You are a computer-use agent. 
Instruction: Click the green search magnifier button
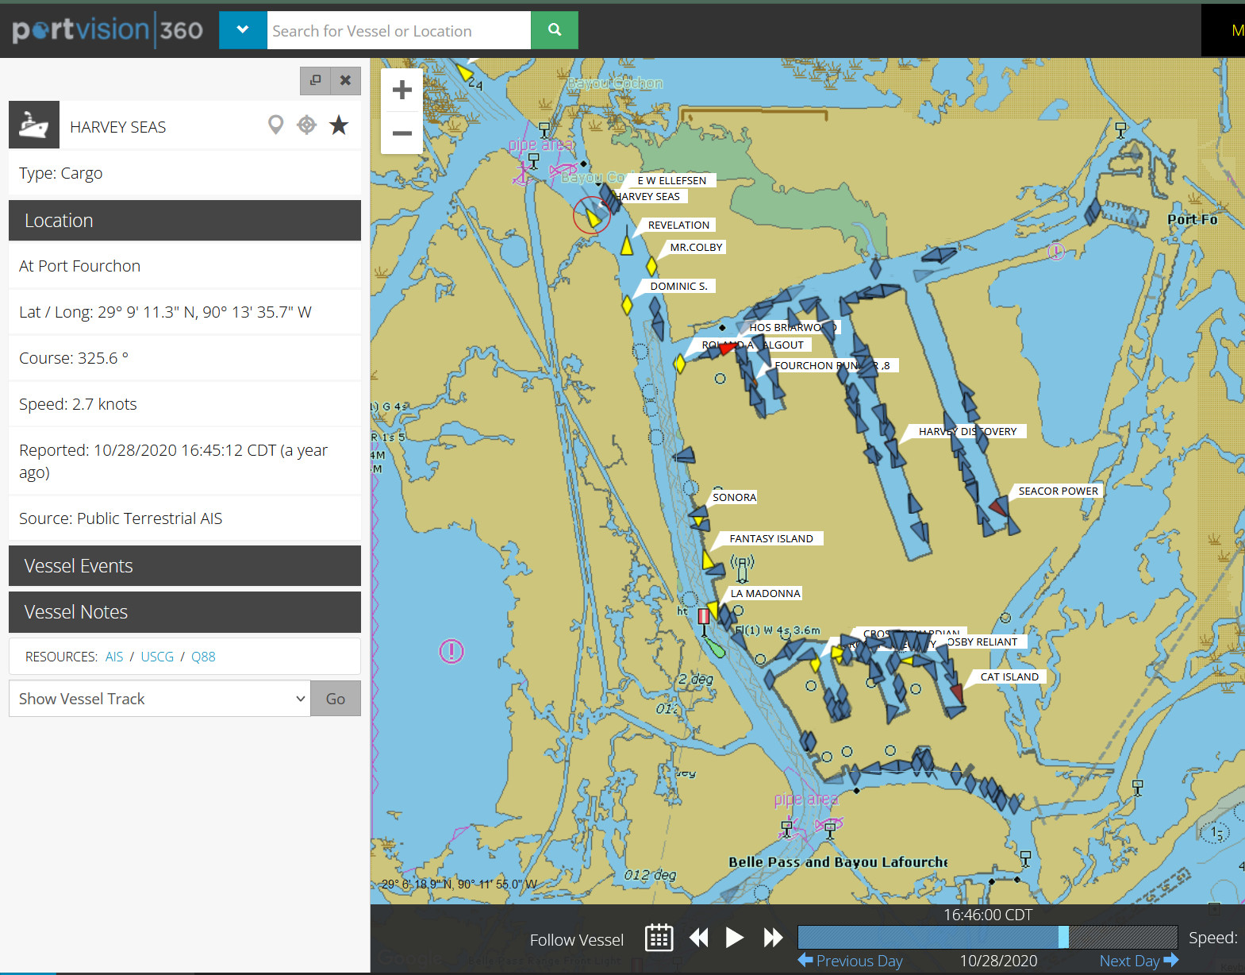click(x=555, y=30)
